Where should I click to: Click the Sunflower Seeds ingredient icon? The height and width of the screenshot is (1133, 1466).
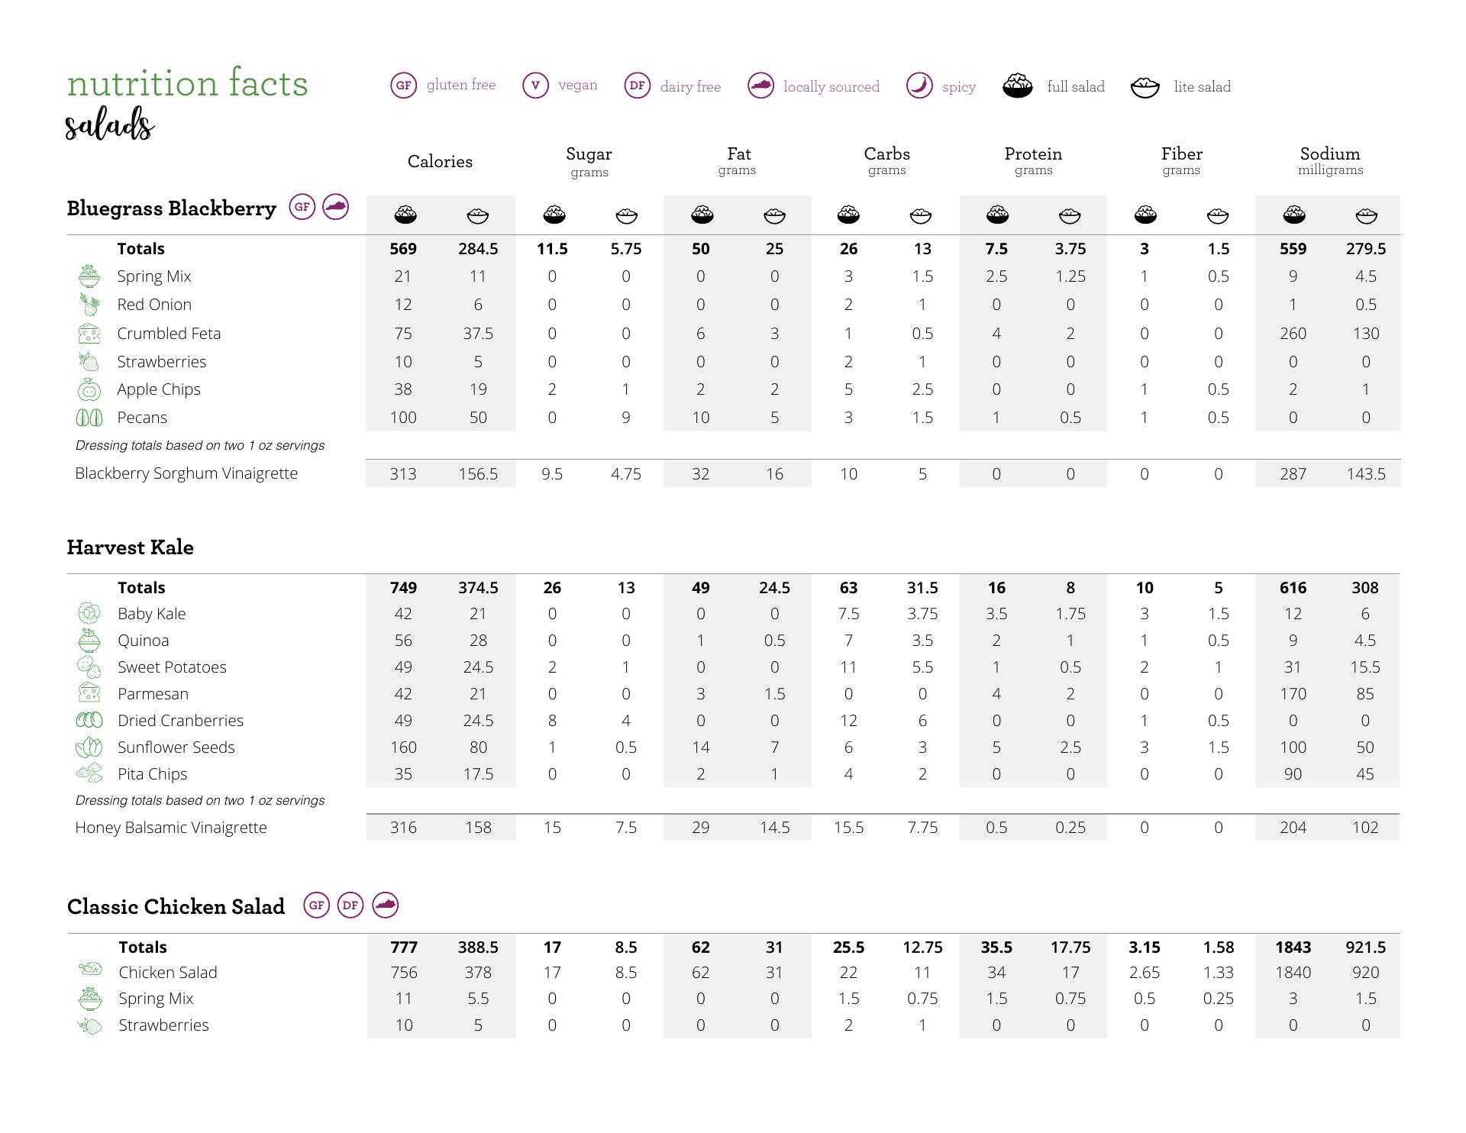pyautogui.click(x=89, y=747)
